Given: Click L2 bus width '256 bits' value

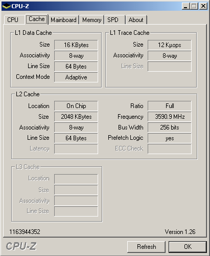Looking at the screenshot, I should click(170, 127).
